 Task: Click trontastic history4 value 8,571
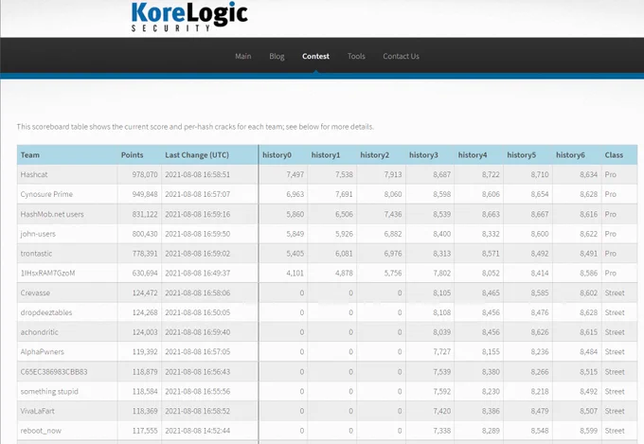tap(491, 254)
